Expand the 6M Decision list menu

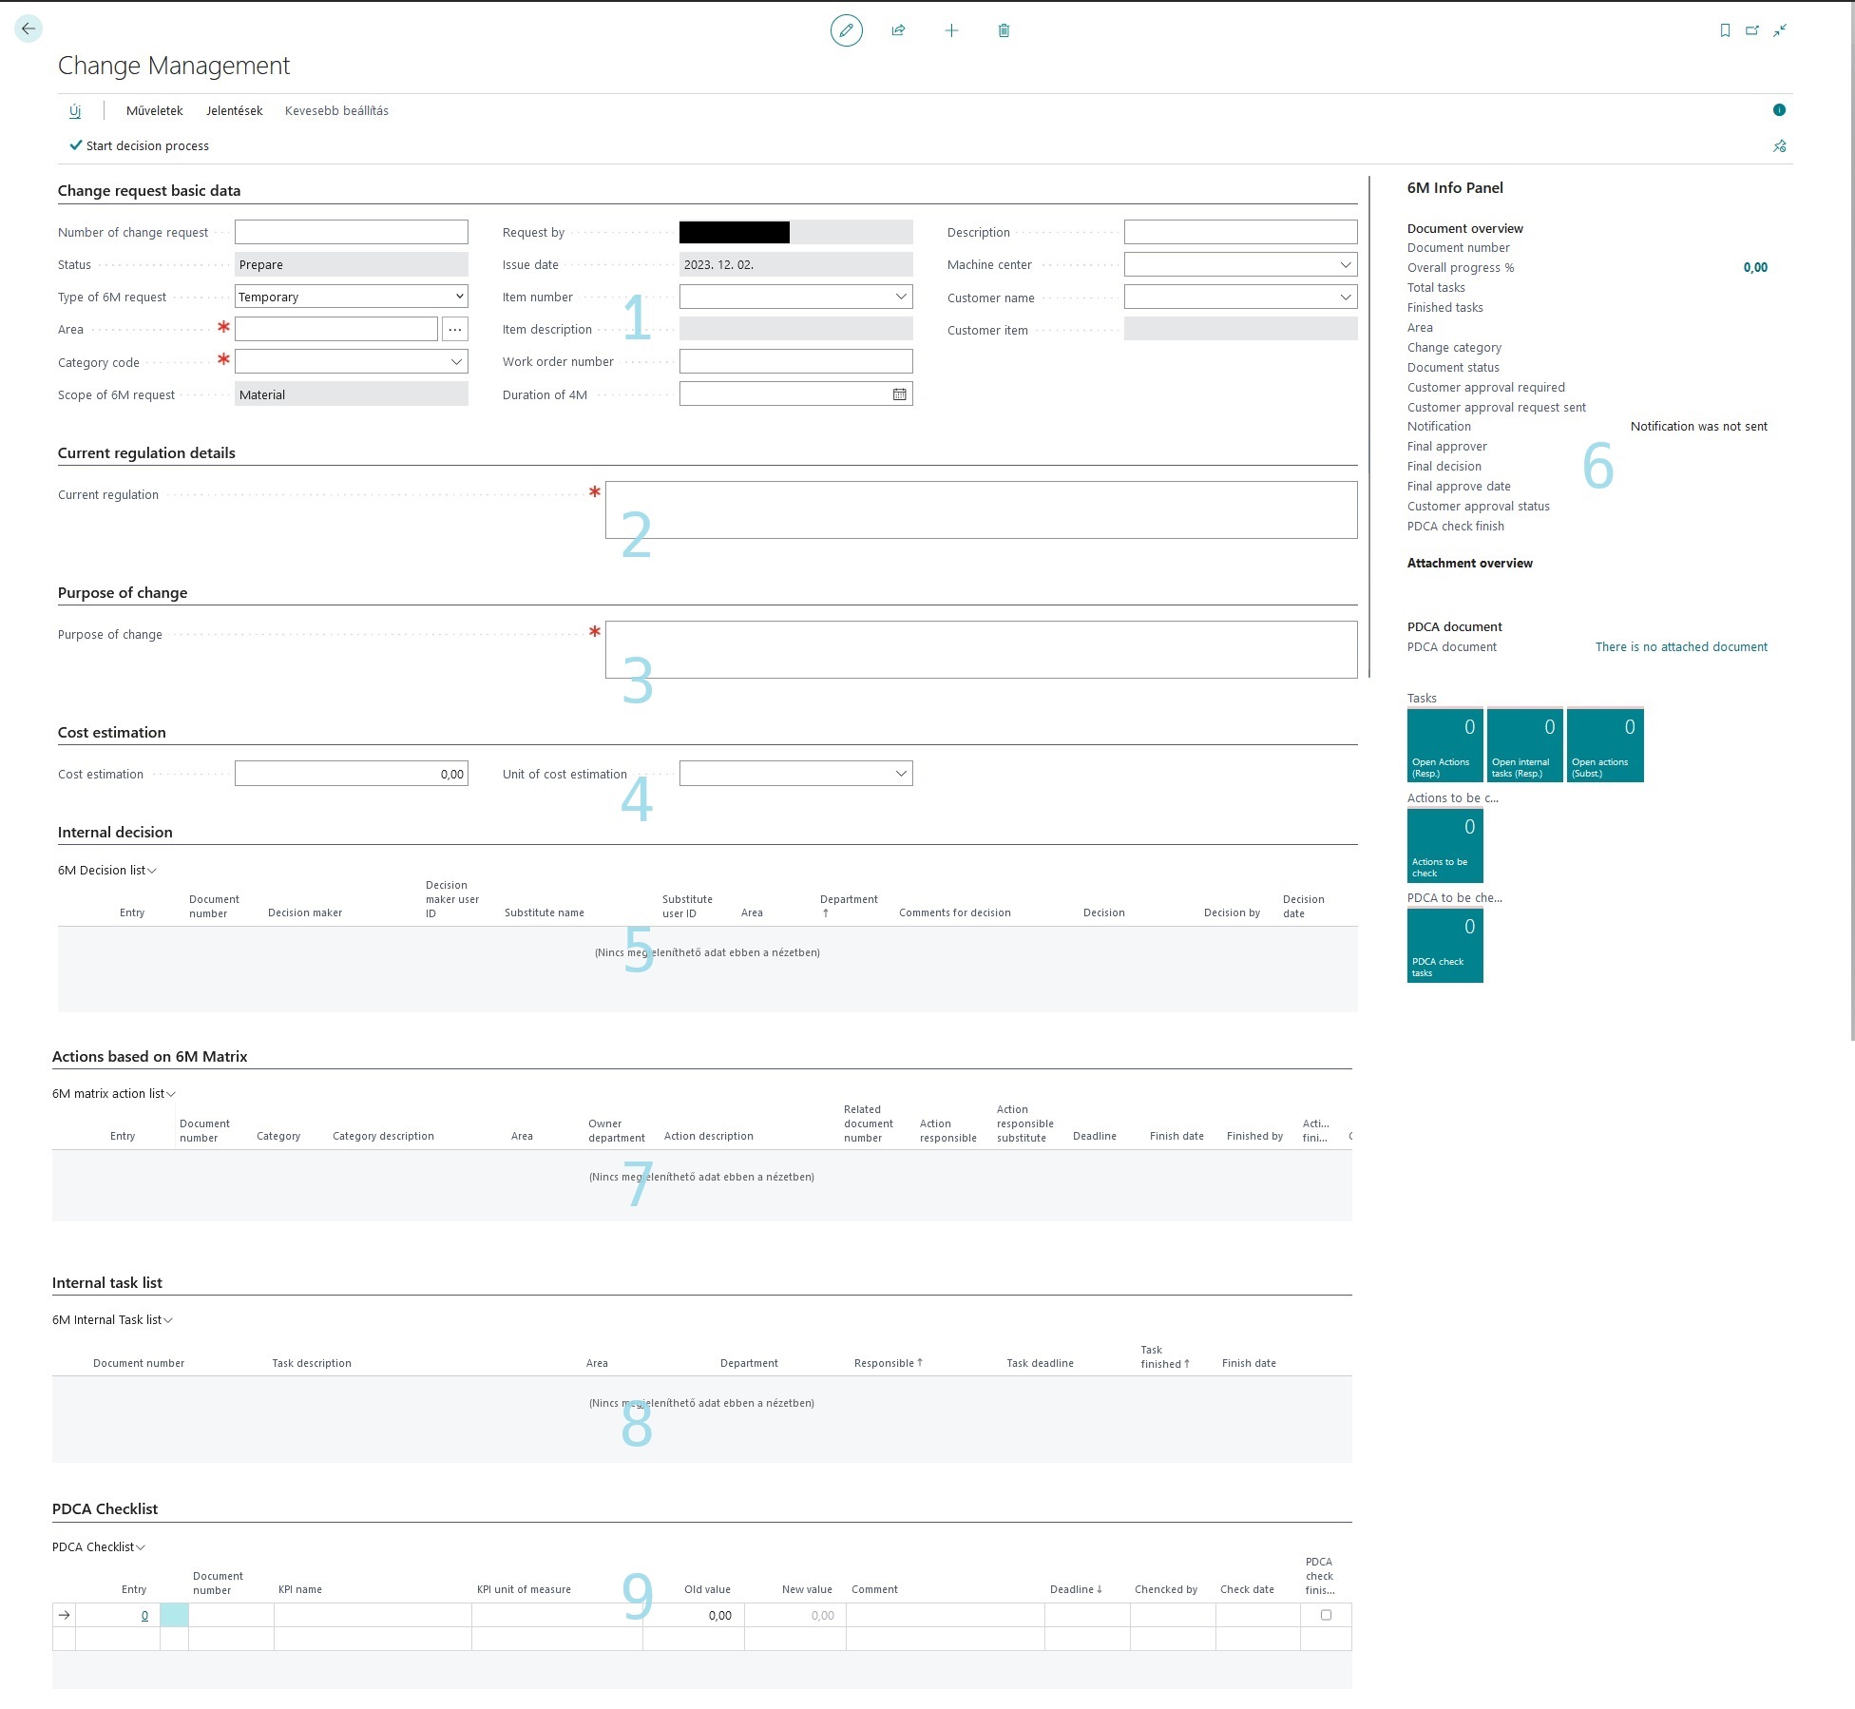coord(106,871)
